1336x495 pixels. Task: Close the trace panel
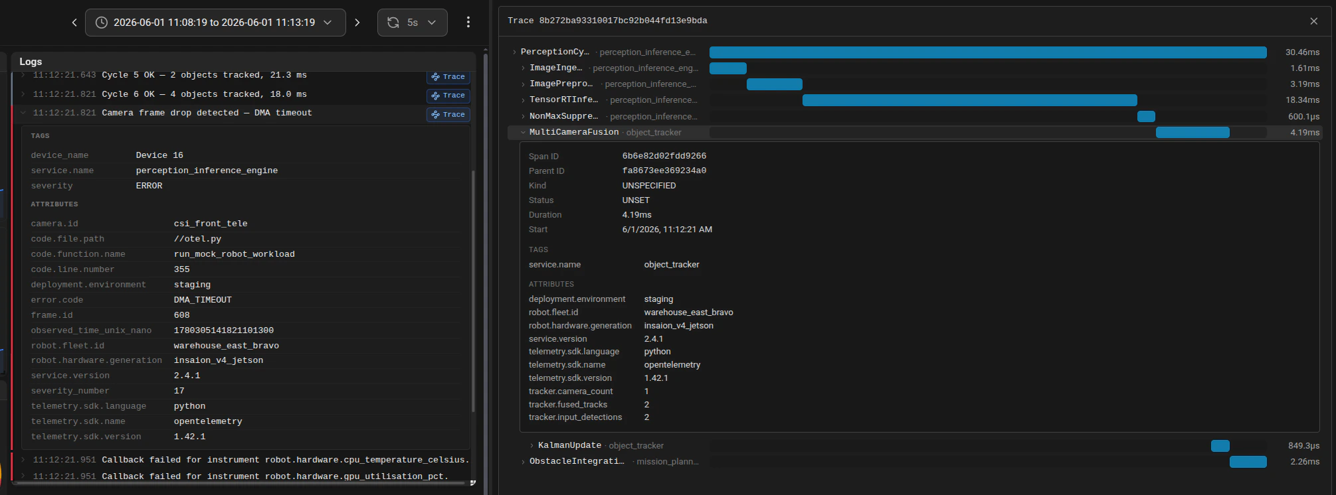(x=1314, y=21)
